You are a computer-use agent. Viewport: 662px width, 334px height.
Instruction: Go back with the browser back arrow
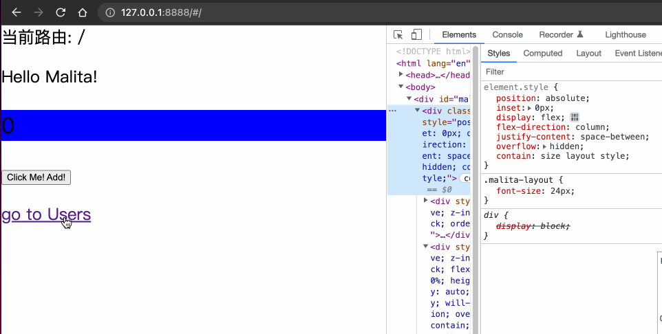tap(17, 12)
